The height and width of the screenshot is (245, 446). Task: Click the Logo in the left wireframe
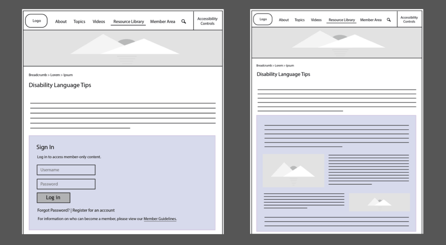(x=37, y=21)
